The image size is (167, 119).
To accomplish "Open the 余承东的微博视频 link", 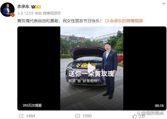I will (126, 21).
